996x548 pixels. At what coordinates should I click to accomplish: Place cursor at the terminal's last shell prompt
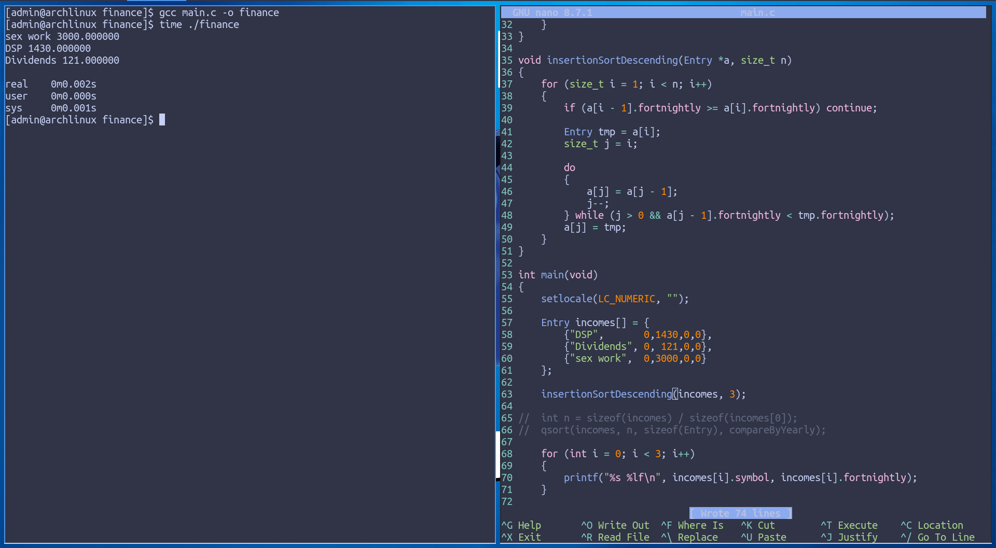pos(162,120)
